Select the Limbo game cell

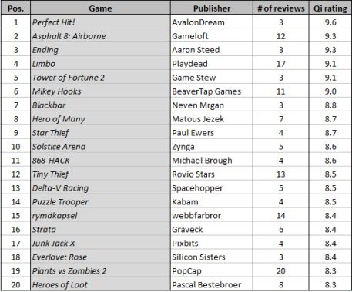100,64
